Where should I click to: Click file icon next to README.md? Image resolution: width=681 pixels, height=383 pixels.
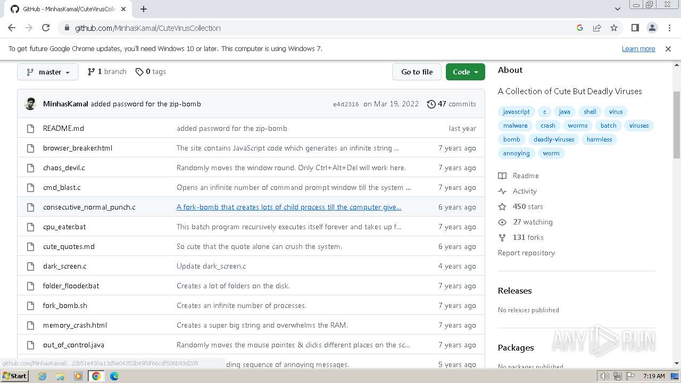(x=31, y=128)
